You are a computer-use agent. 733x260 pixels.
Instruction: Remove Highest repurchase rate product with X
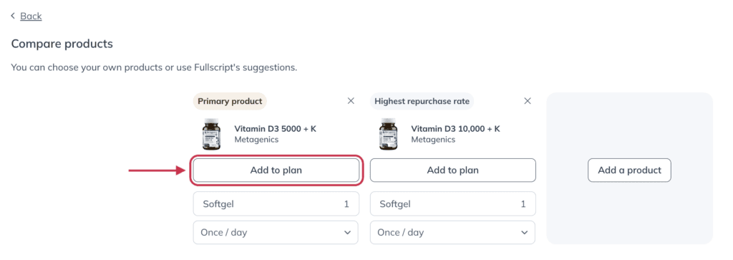coord(528,101)
